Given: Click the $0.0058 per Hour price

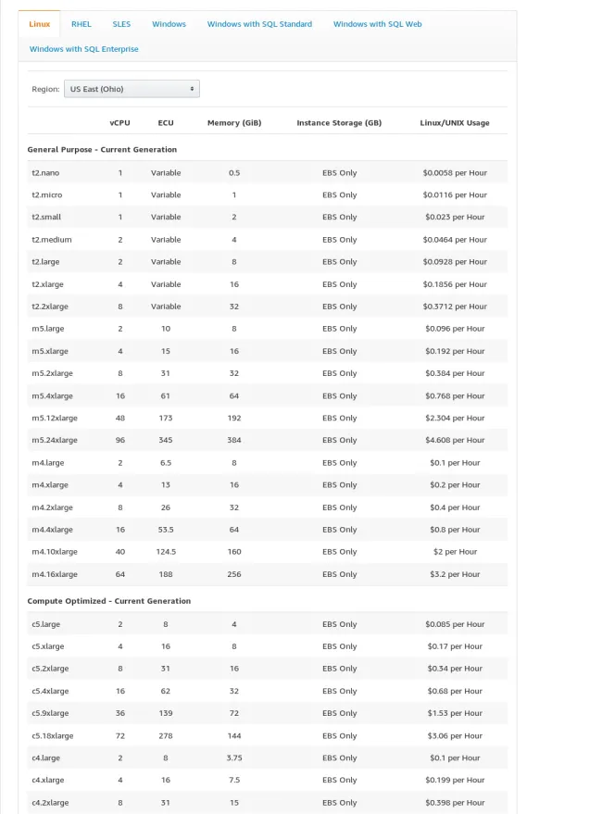Looking at the screenshot, I should 455,173.
